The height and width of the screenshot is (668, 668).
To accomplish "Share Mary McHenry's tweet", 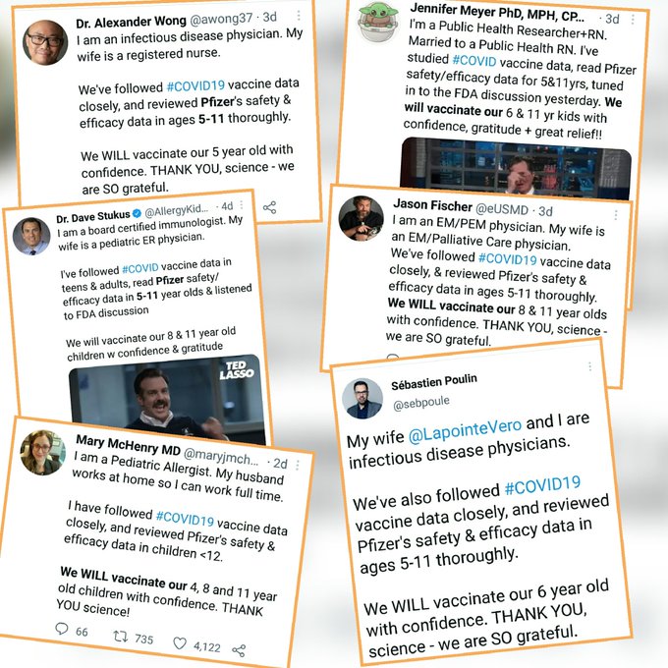I will (x=239, y=650).
